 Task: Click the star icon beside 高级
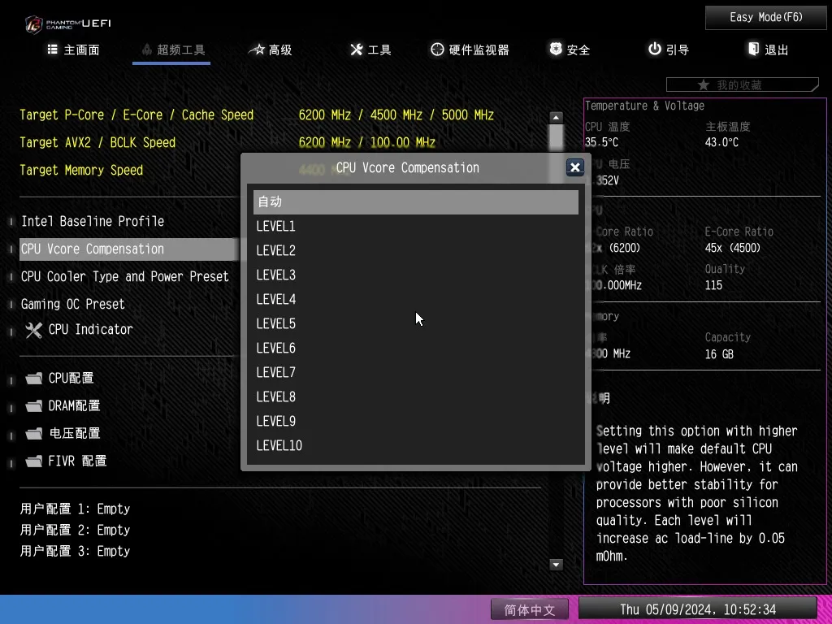[257, 50]
